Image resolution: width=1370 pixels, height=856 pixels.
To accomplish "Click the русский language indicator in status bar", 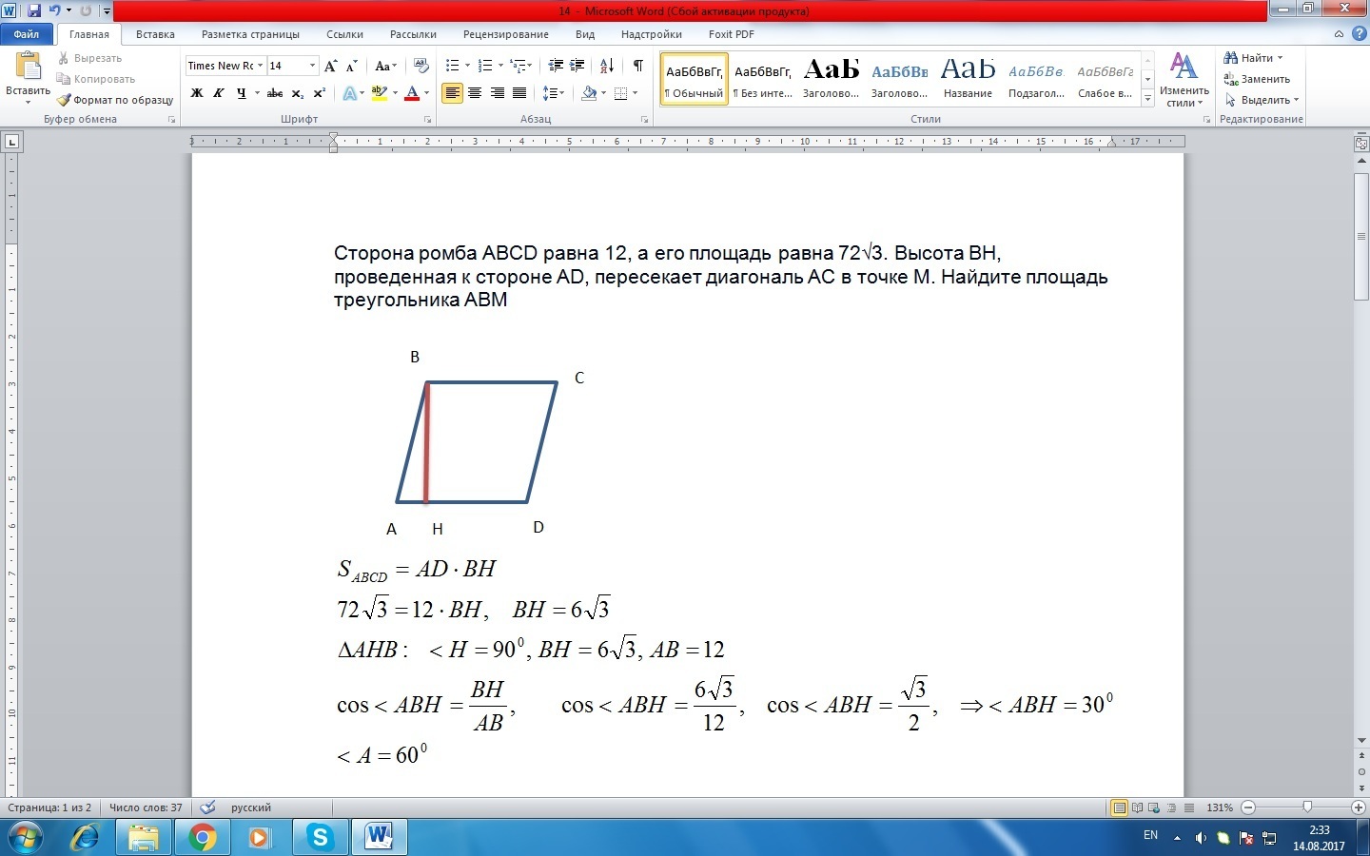I will coord(251,807).
